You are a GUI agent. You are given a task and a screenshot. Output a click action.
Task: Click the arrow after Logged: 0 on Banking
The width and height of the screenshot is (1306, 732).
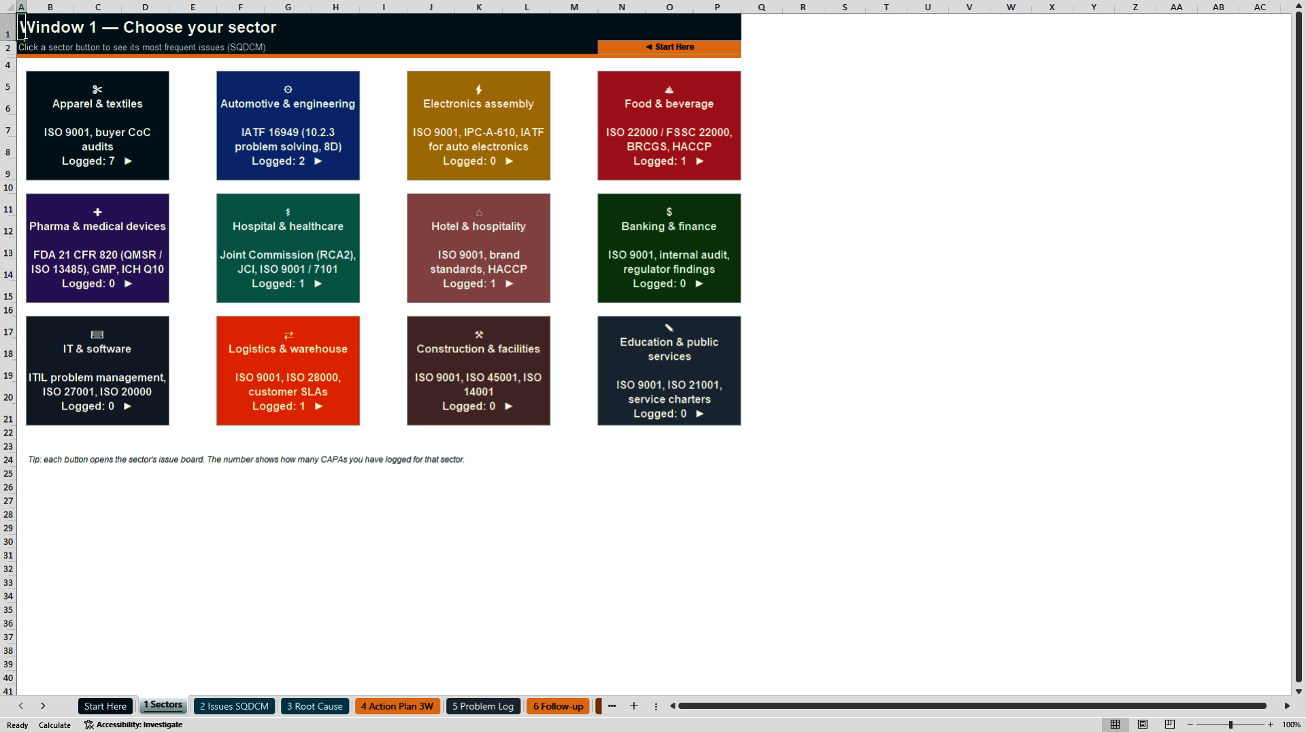699,284
